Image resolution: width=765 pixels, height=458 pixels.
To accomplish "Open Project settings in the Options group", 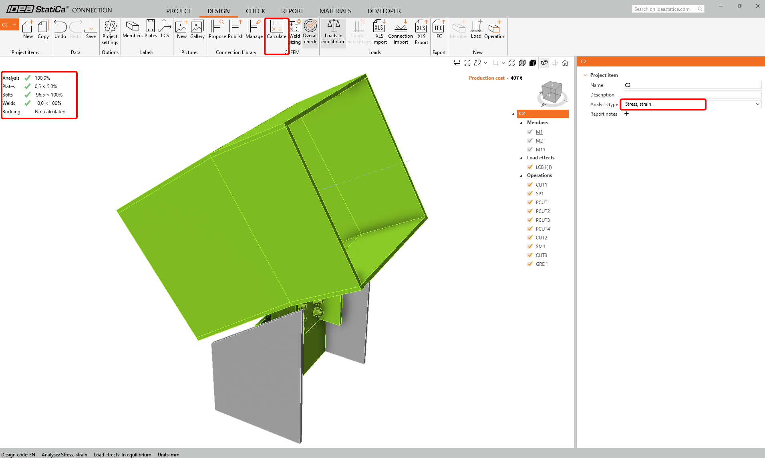I will (x=110, y=32).
